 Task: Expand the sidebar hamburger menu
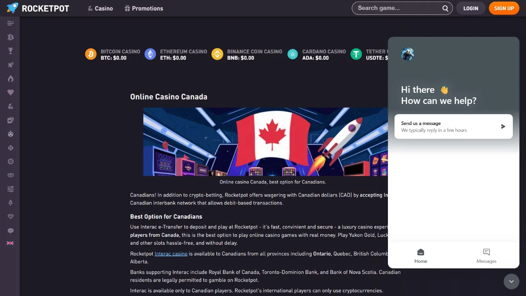[11, 23]
